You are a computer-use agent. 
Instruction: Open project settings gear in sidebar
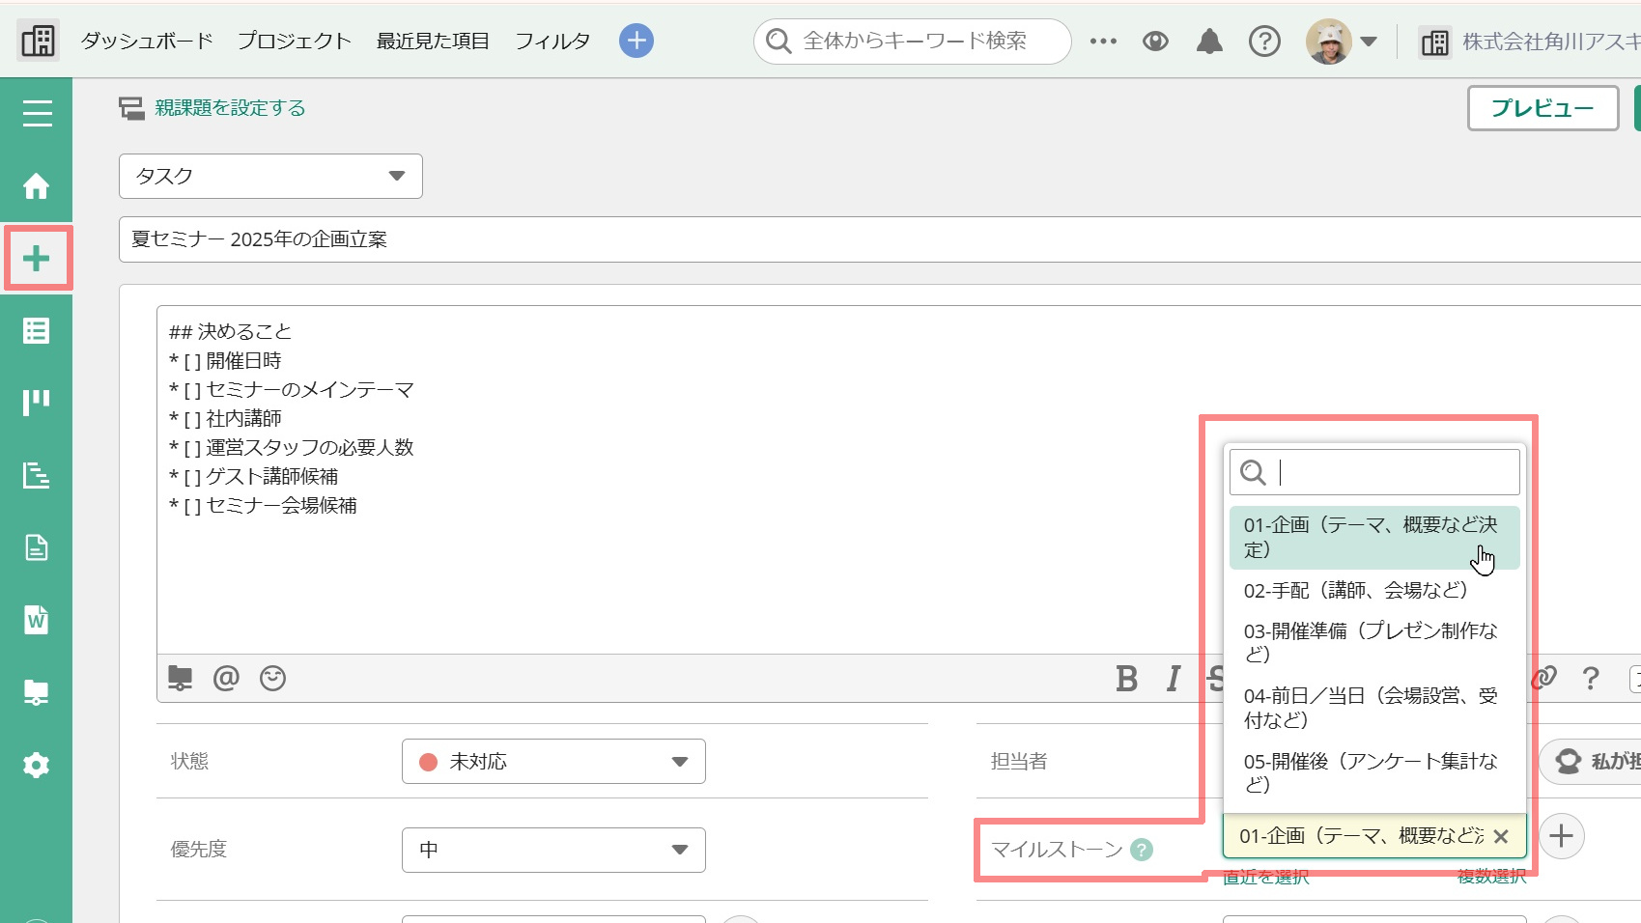coord(37,766)
